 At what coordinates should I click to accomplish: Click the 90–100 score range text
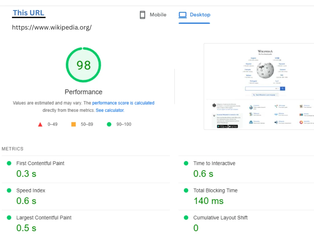[x=124, y=124]
